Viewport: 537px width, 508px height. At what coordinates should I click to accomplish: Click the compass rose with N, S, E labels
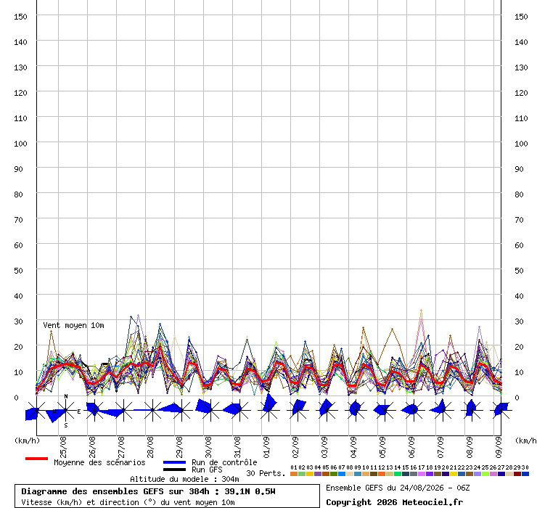pyautogui.click(x=66, y=410)
